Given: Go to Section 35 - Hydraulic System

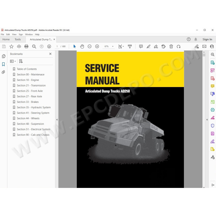Looking at the screenshot, I should 34,107.
